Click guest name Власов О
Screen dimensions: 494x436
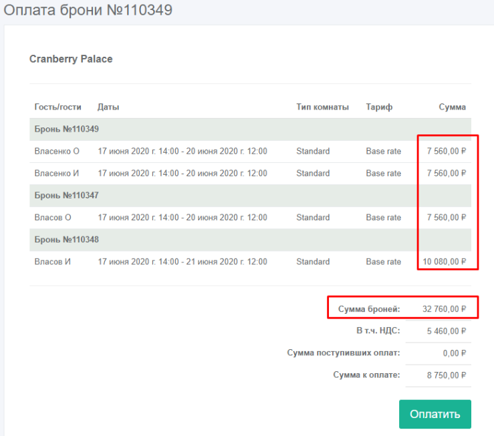point(53,217)
